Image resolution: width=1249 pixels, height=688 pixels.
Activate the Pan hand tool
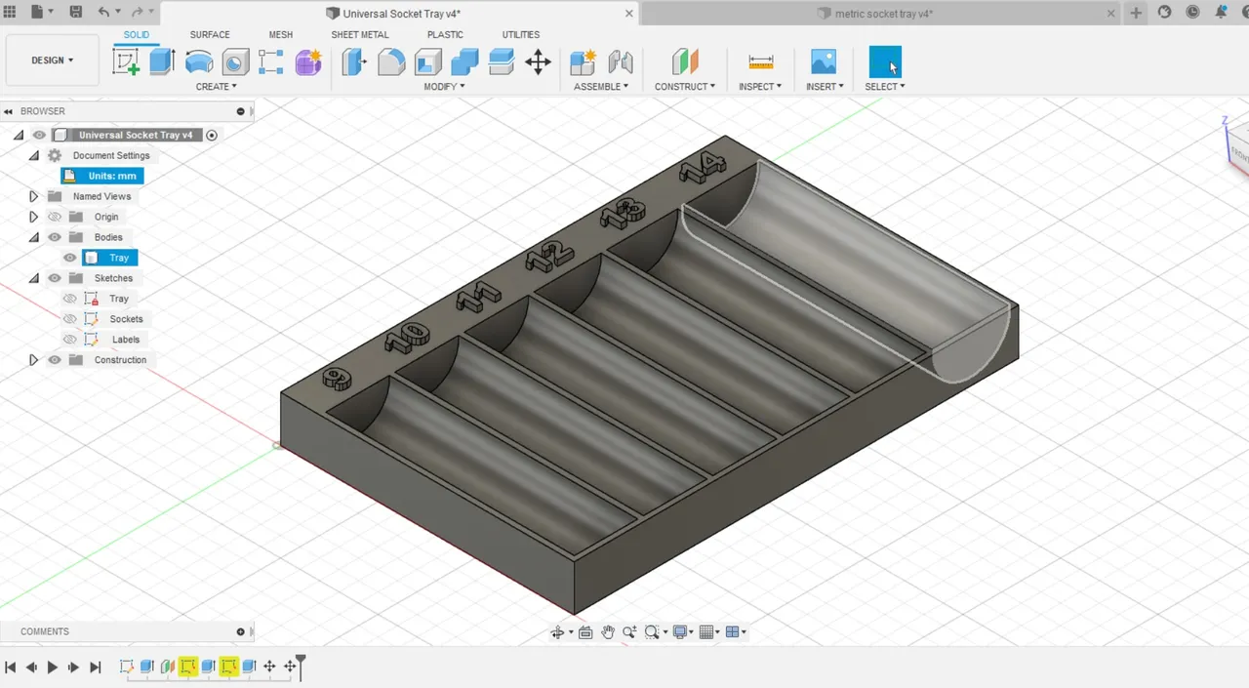pyautogui.click(x=608, y=632)
